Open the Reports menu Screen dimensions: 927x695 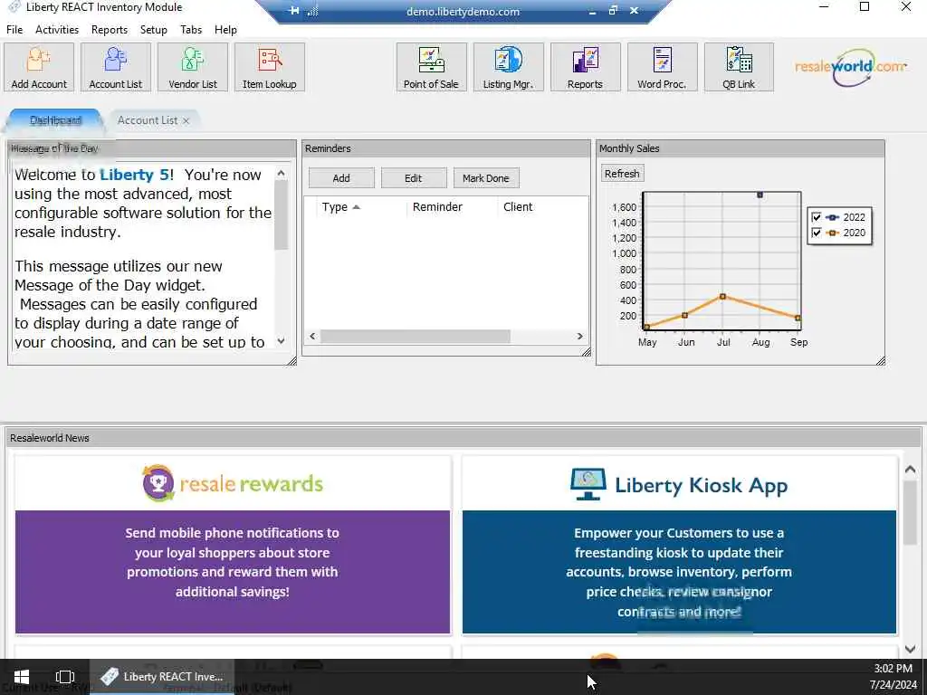[110, 30]
